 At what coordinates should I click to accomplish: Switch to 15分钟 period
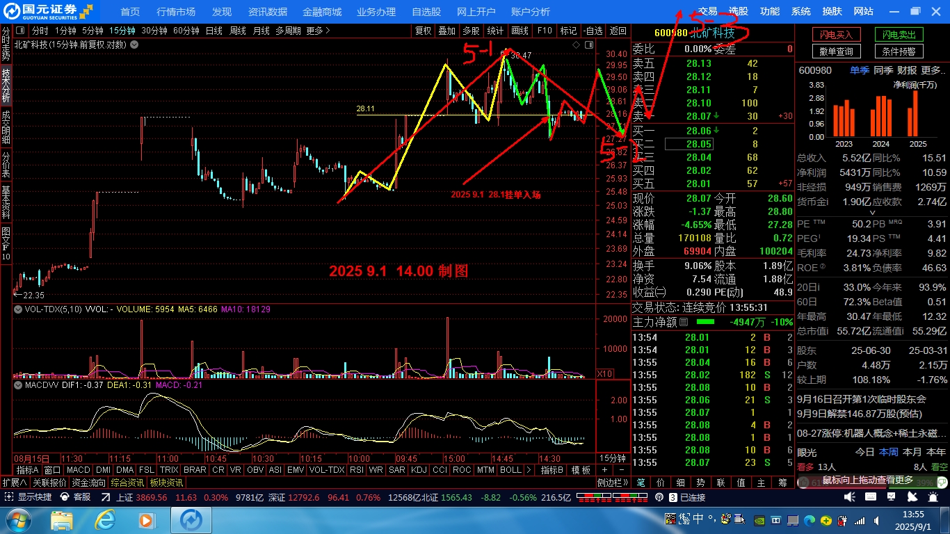coord(122,31)
